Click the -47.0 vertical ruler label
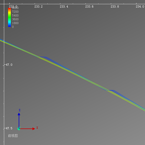The image size is (145, 145). (8, 65)
